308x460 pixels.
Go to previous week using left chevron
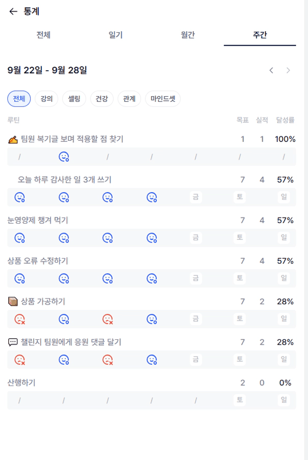(271, 70)
